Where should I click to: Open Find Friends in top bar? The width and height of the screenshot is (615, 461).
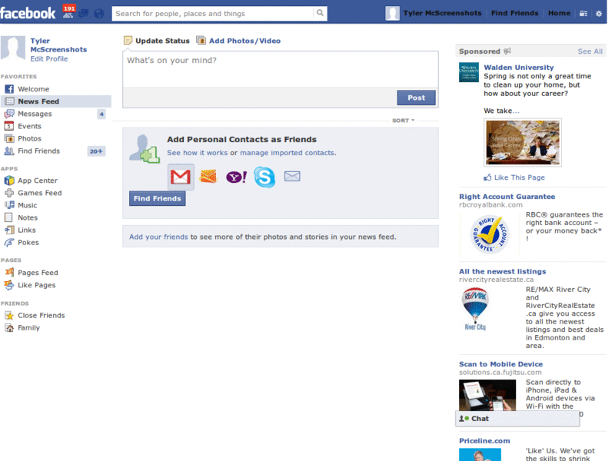(514, 13)
